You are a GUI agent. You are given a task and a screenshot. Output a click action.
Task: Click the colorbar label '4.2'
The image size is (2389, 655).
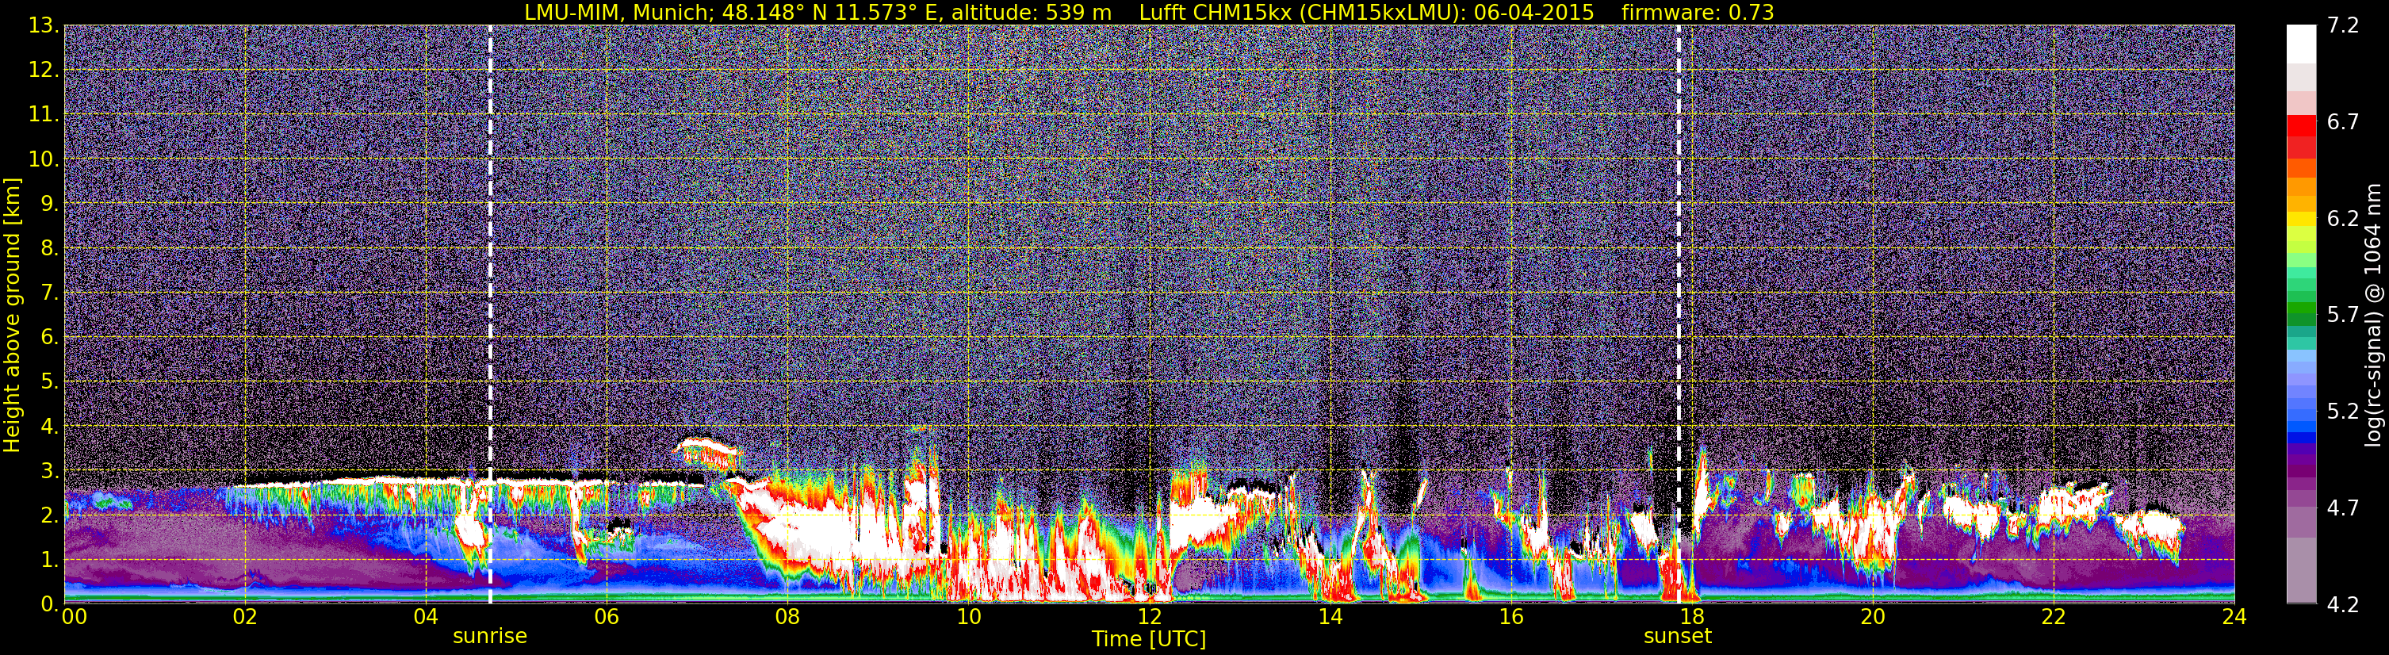pos(2343,605)
